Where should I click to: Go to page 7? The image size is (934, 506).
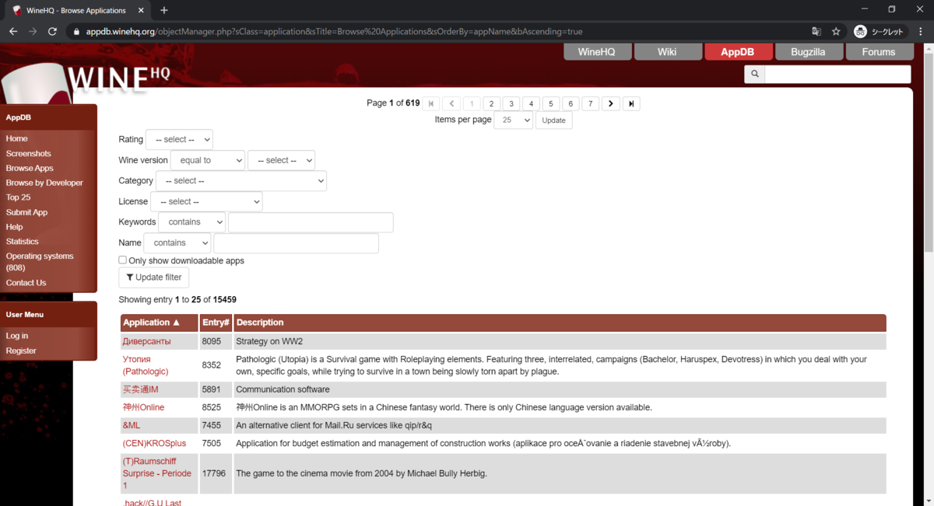tap(591, 103)
